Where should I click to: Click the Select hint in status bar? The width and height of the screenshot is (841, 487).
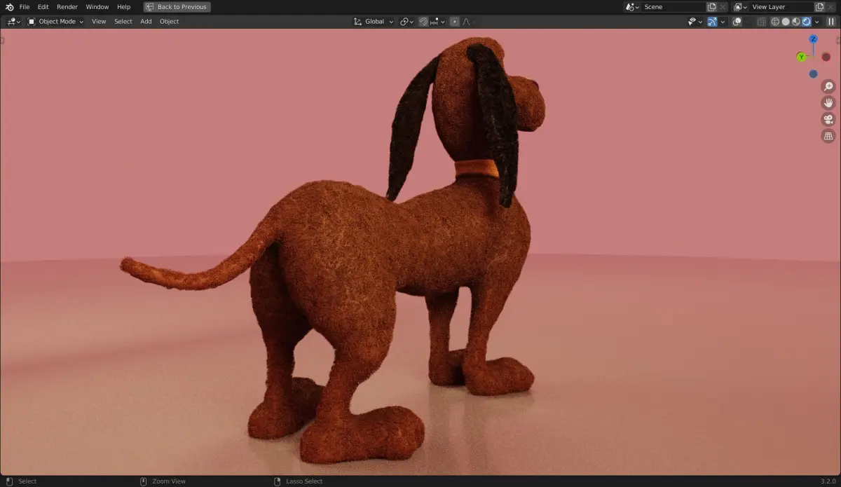click(x=27, y=481)
